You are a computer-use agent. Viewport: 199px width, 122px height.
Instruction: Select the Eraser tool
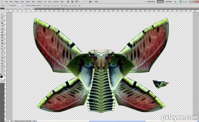(2, 40)
